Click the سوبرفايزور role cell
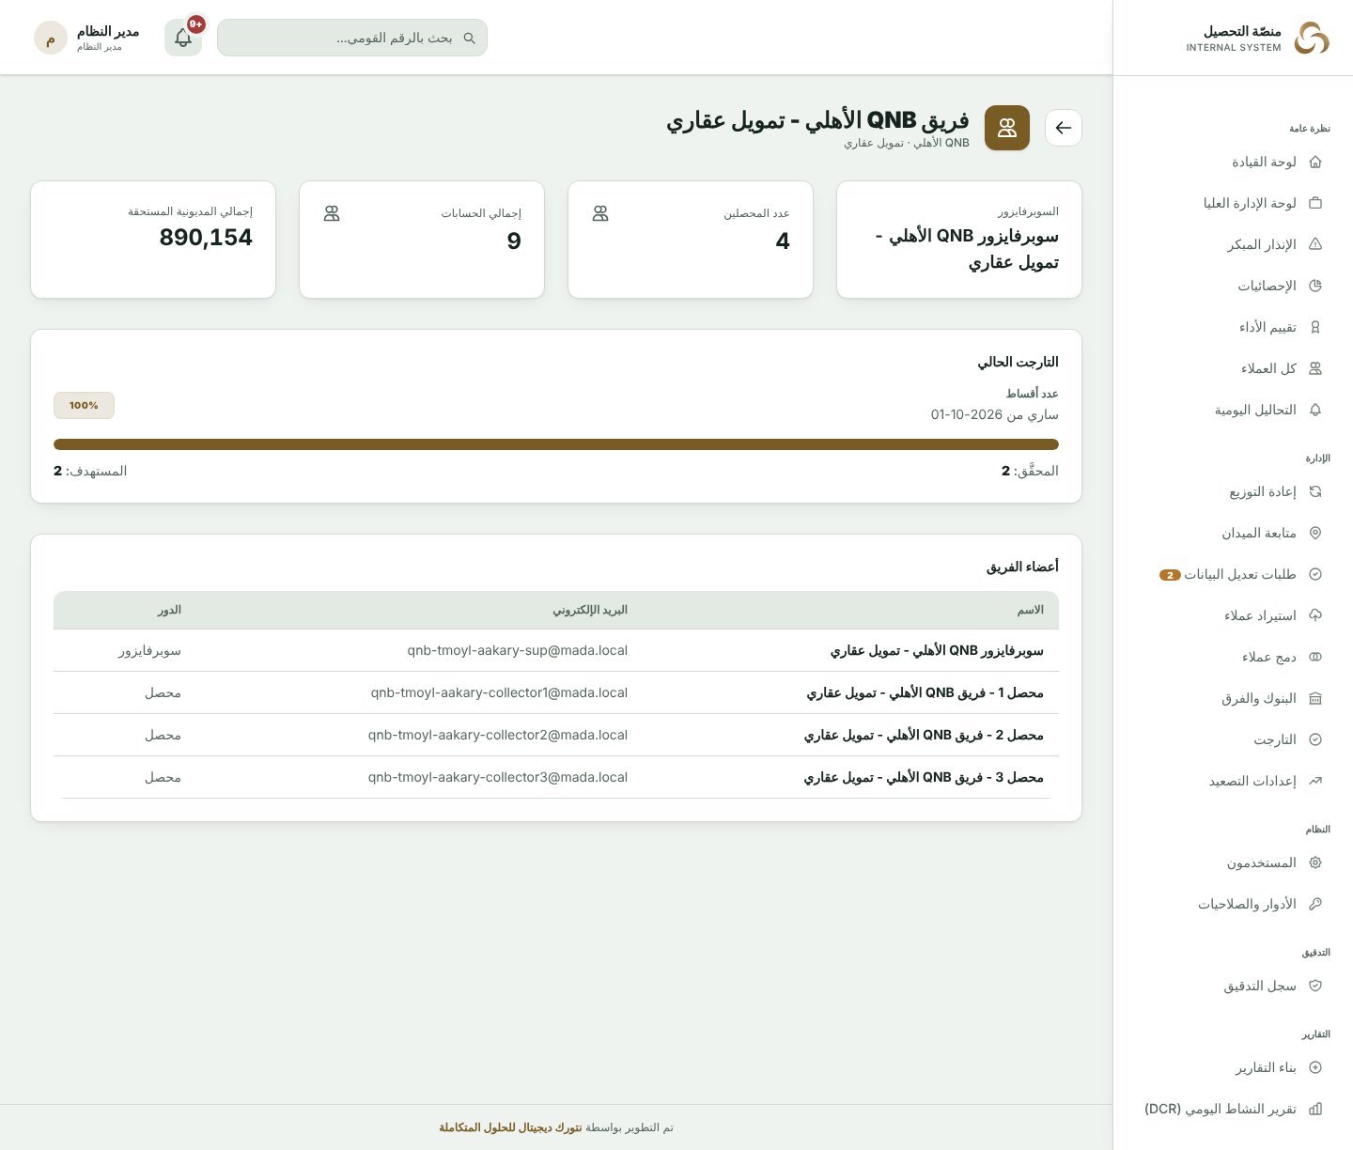 [x=149, y=650]
